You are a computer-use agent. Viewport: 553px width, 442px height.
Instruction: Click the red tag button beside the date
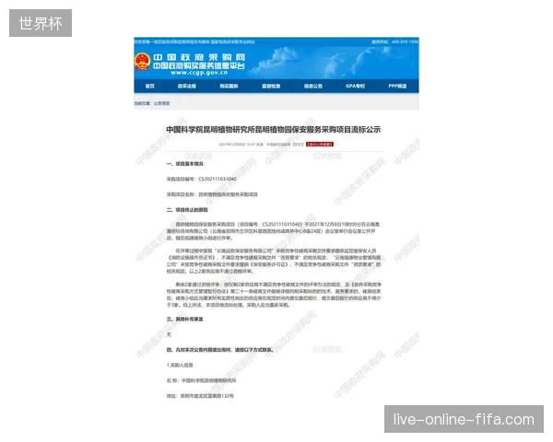tap(320, 145)
